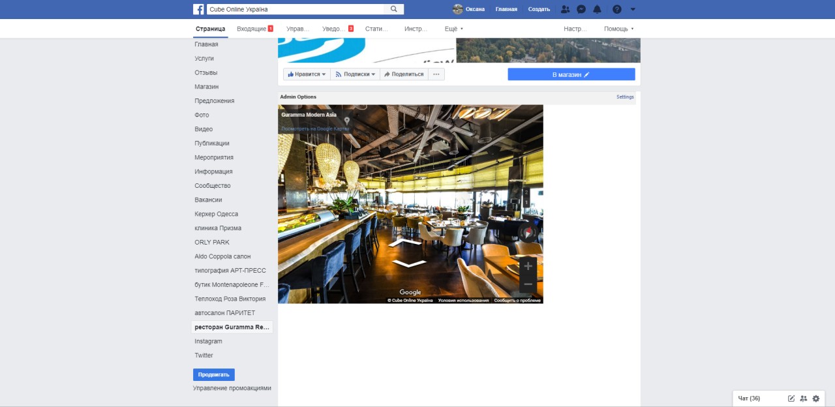Select Услуги in left sidebar
Screen dimensions: 835x407
(x=204, y=59)
